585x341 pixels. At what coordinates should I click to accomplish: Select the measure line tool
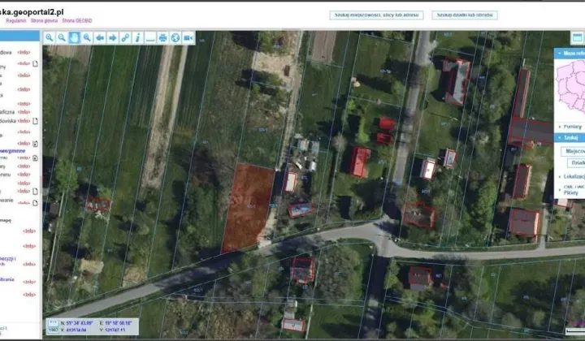[x=150, y=37]
